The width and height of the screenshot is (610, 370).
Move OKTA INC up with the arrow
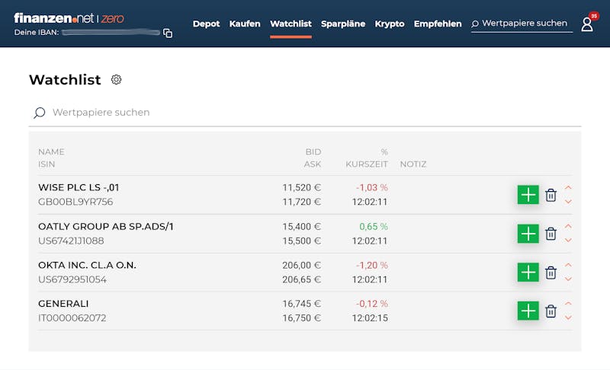point(568,265)
